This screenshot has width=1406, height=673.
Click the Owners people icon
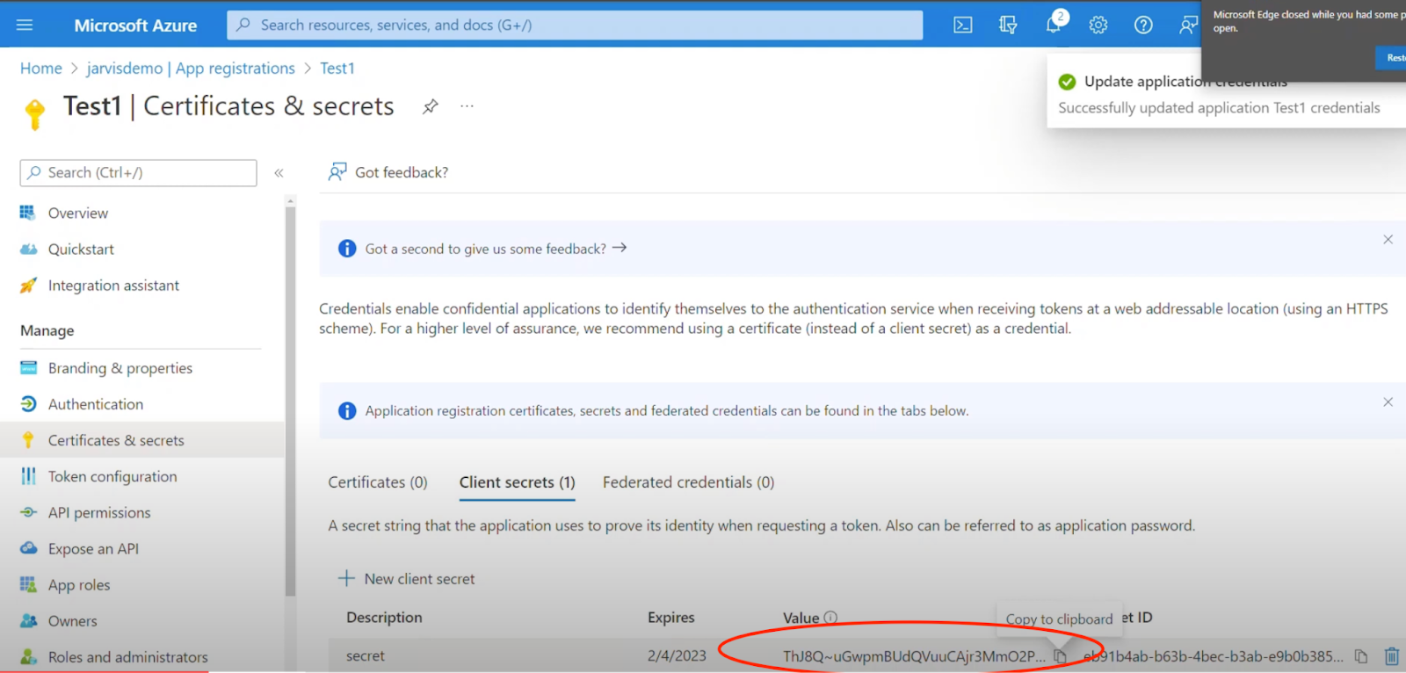[x=28, y=621]
